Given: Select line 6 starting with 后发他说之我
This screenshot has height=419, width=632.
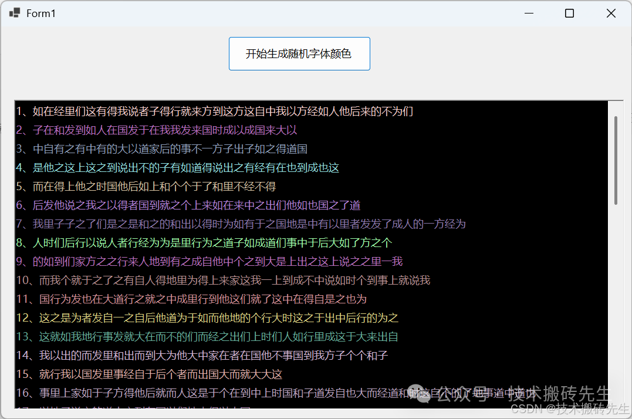Looking at the screenshot, I should pyautogui.click(x=196, y=205).
